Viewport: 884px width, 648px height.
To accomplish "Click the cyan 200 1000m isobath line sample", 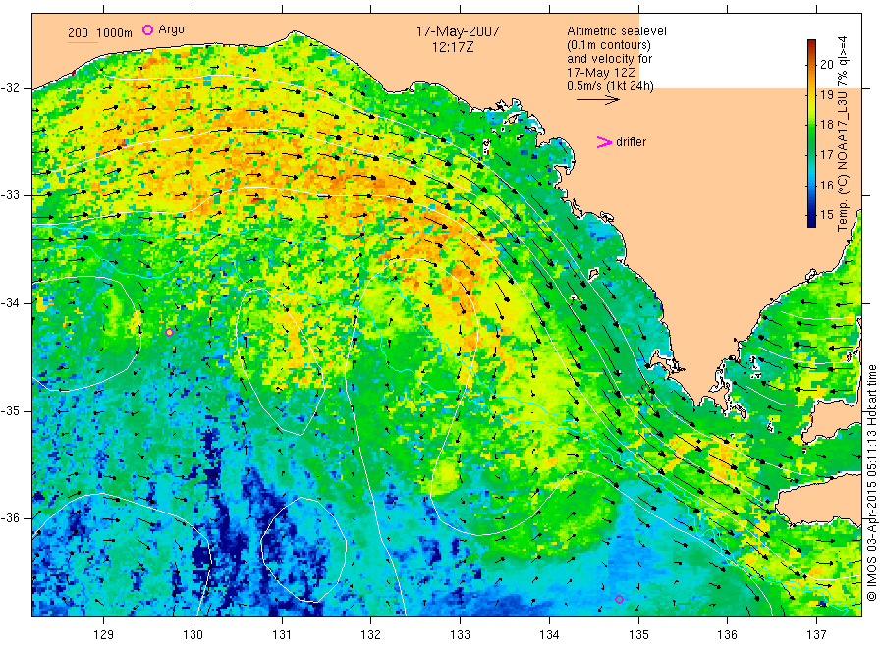I will [x=83, y=42].
